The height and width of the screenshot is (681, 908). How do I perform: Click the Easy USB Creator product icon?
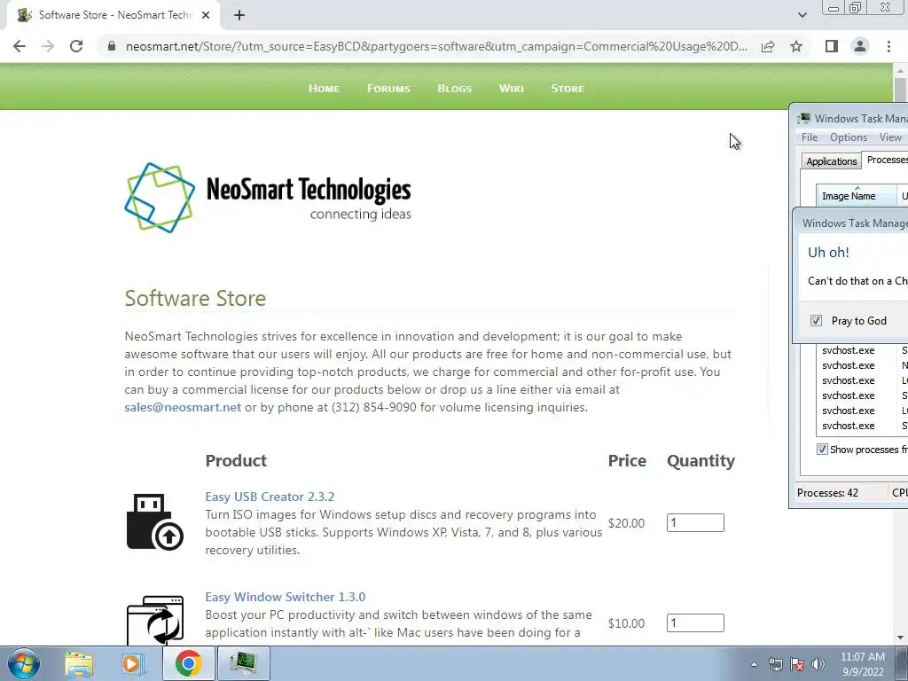(x=154, y=521)
